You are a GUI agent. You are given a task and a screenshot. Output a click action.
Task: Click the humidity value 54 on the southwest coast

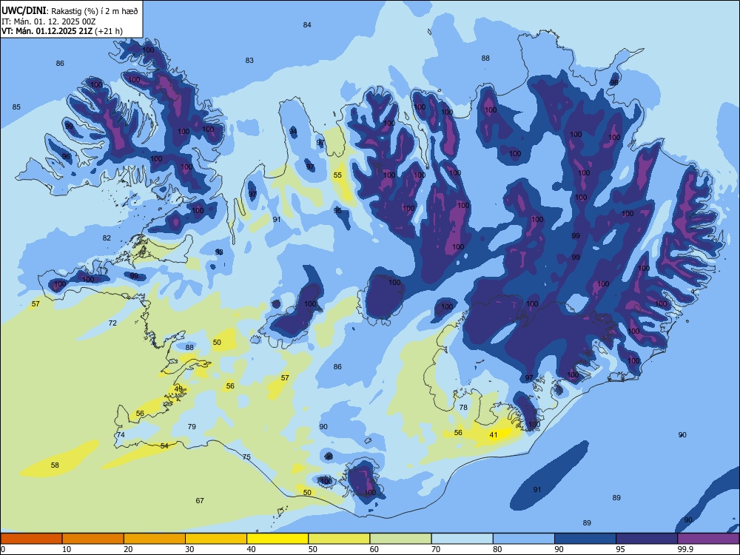click(164, 445)
